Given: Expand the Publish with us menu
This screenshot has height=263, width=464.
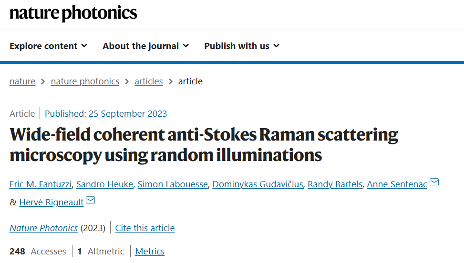Looking at the screenshot, I should pos(242,46).
